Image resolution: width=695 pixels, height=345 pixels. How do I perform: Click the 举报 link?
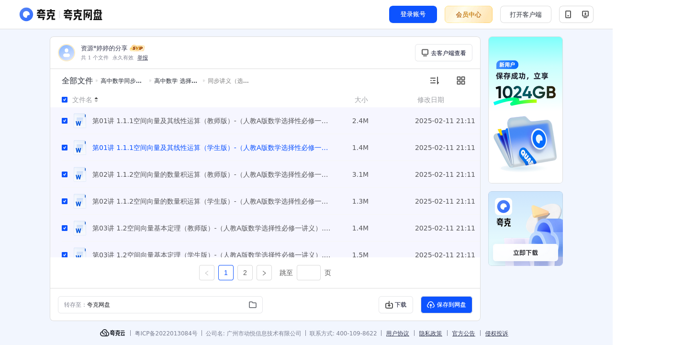tap(143, 57)
